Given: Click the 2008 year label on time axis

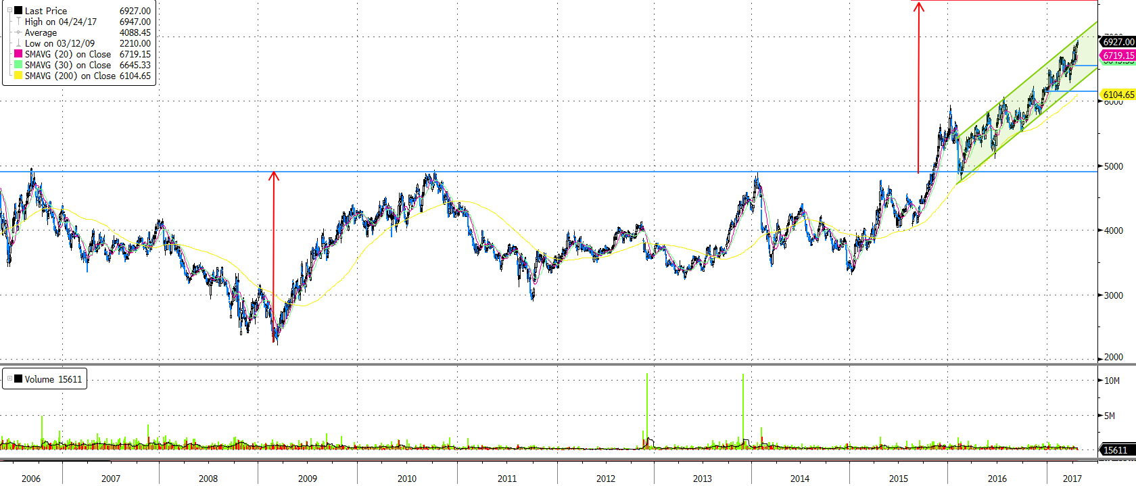Looking at the screenshot, I should click(x=208, y=479).
